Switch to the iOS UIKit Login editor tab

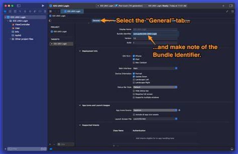point(72,11)
